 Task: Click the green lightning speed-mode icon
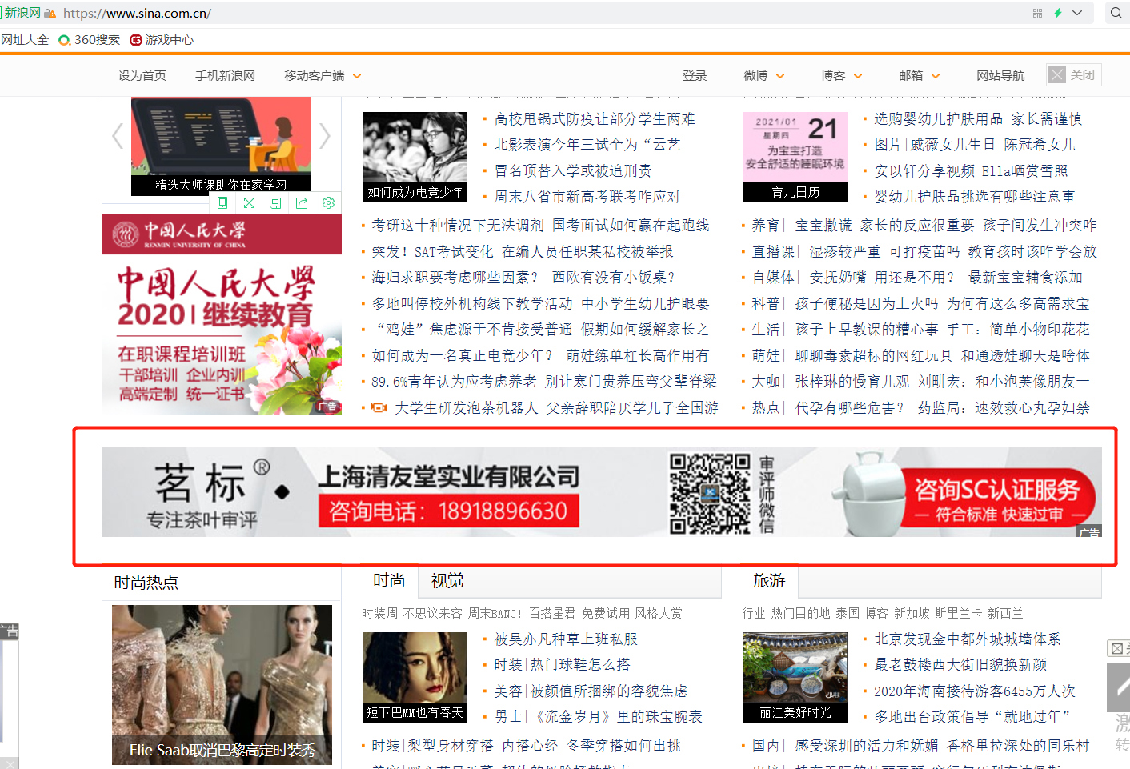(1058, 13)
